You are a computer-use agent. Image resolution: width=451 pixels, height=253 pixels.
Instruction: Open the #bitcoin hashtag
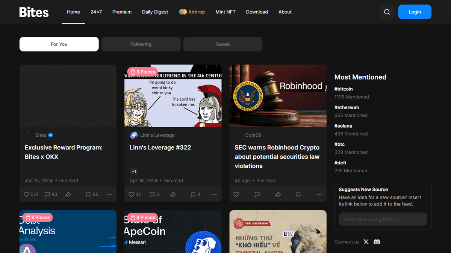click(344, 89)
